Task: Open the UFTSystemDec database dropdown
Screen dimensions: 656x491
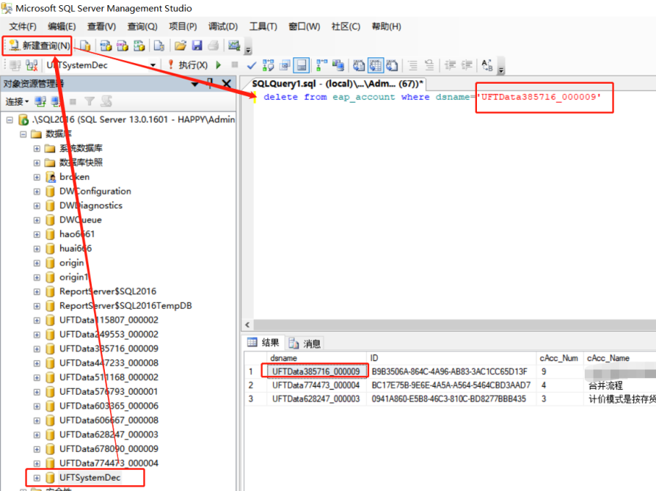Action: pyautogui.click(x=153, y=65)
